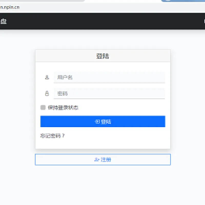
Task: Open the 忘记密码？ forgot password link
Action: click(52, 136)
